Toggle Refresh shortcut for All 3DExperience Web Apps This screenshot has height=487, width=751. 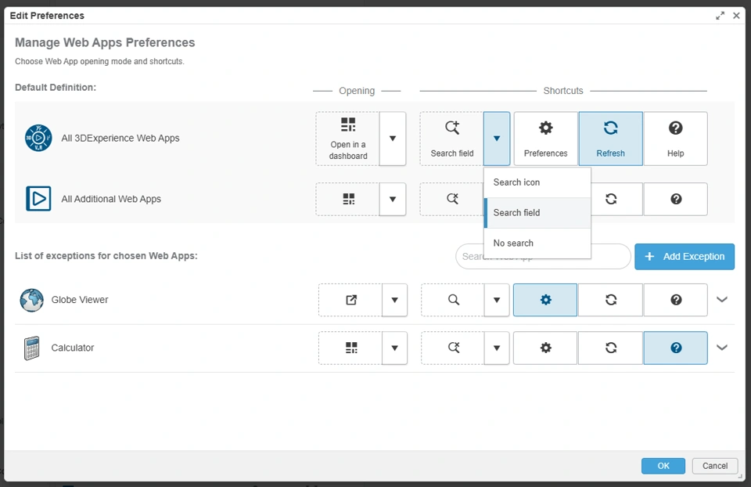(x=610, y=139)
